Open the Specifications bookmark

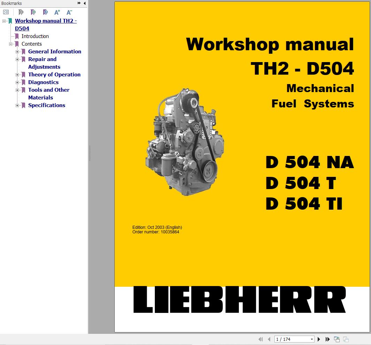click(x=47, y=105)
